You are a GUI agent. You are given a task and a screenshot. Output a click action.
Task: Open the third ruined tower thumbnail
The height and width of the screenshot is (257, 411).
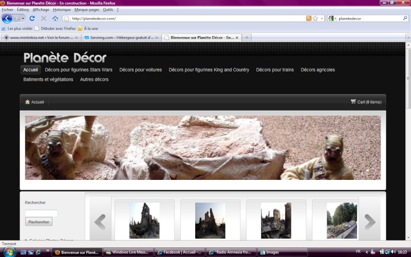pos(276,221)
